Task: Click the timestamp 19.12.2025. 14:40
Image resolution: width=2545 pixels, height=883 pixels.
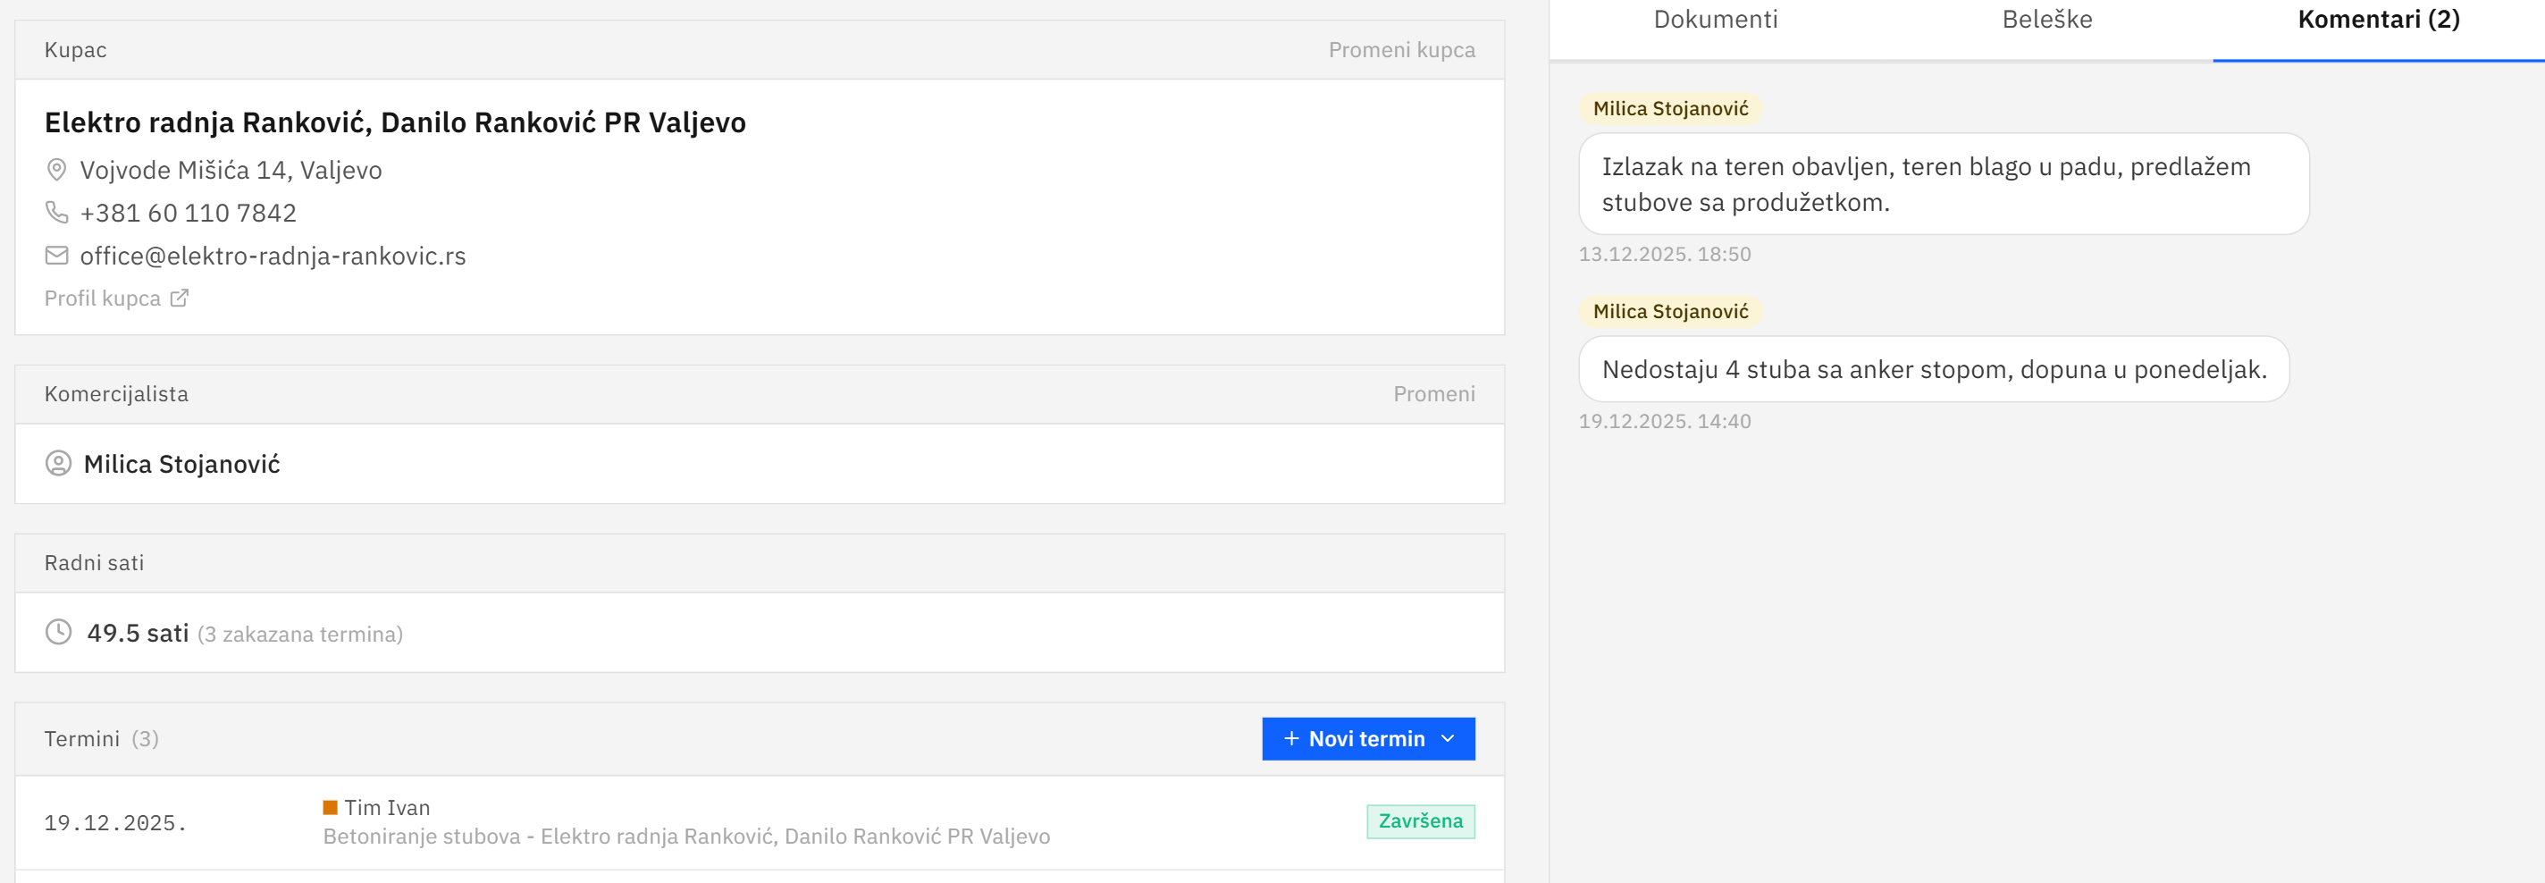Action: [1664, 421]
